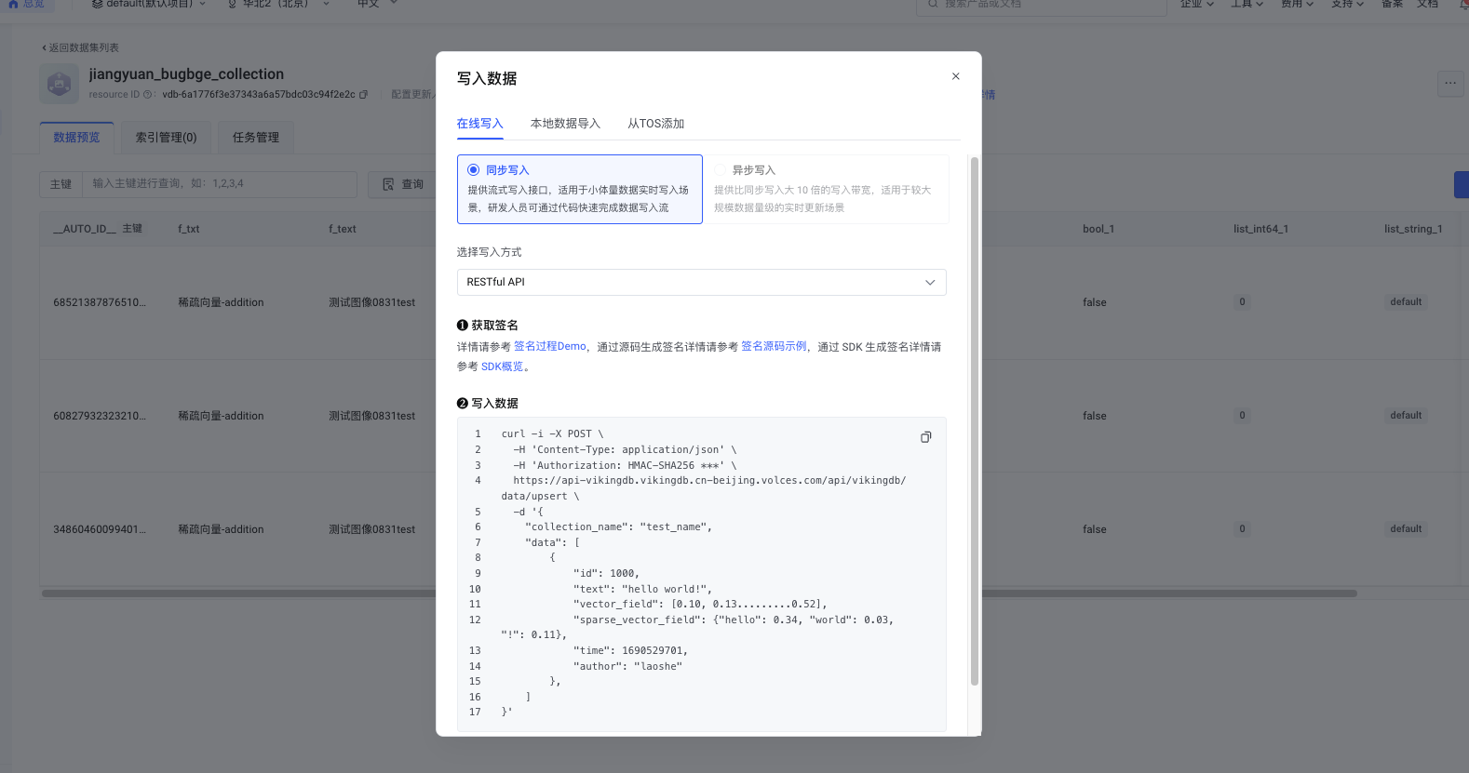Open the 本地数据导入 tab
The height and width of the screenshot is (773, 1469).
click(565, 124)
